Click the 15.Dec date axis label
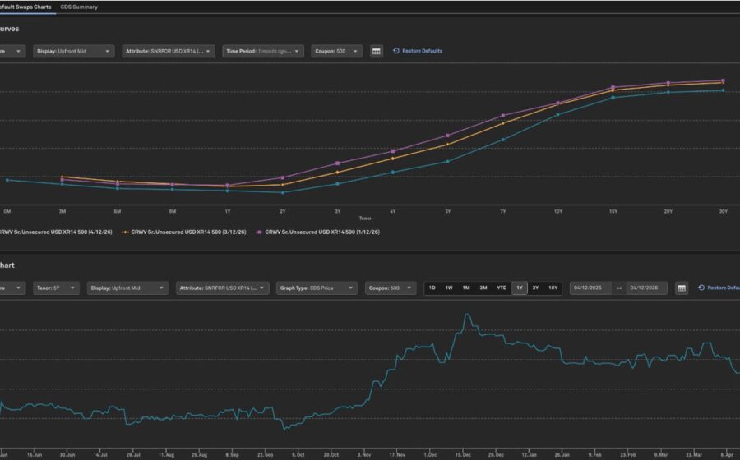 pos(463,455)
